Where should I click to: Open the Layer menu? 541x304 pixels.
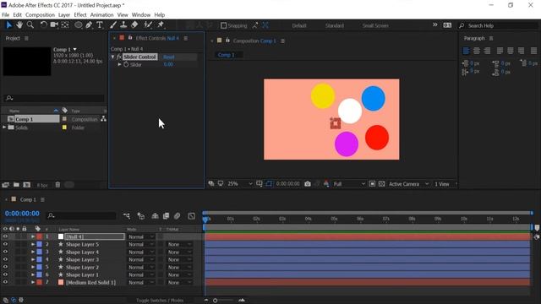(x=64, y=15)
